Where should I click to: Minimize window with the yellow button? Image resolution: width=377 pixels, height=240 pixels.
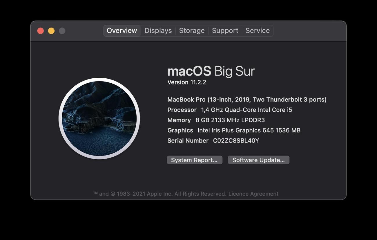pos(51,31)
